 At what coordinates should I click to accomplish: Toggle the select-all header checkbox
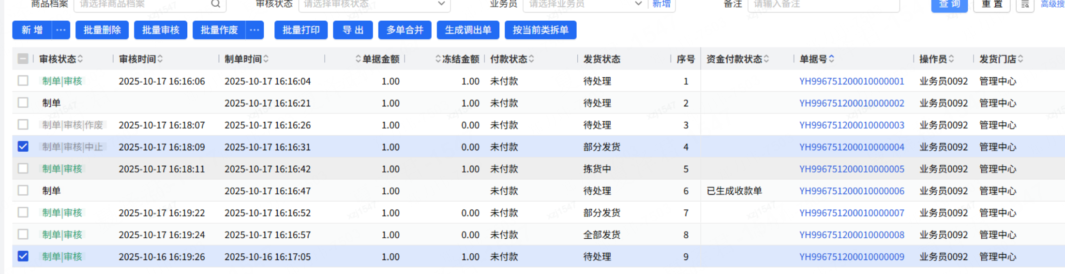pyautogui.click(x=23, y=59)
